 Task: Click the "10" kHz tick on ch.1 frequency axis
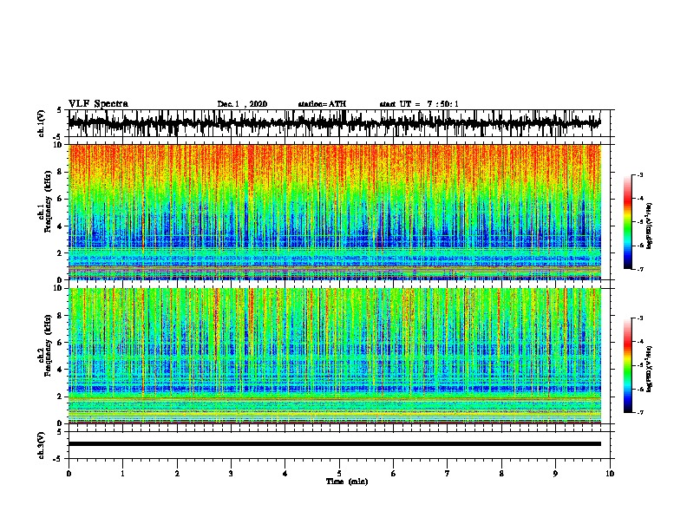pos(59,145)
